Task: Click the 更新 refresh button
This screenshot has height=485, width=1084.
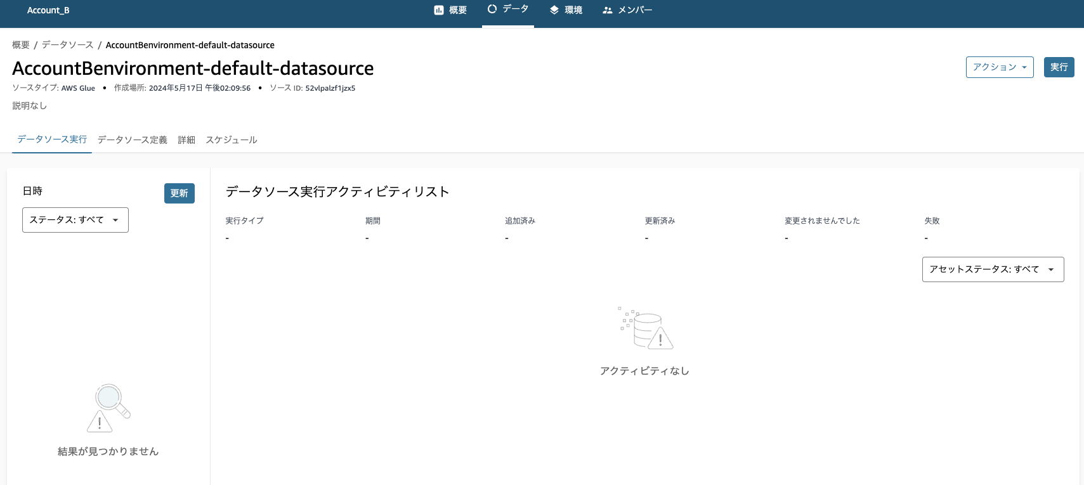Action: [180, 193]
